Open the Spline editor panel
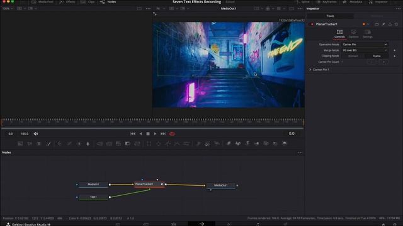 click(x=303, y=2)
